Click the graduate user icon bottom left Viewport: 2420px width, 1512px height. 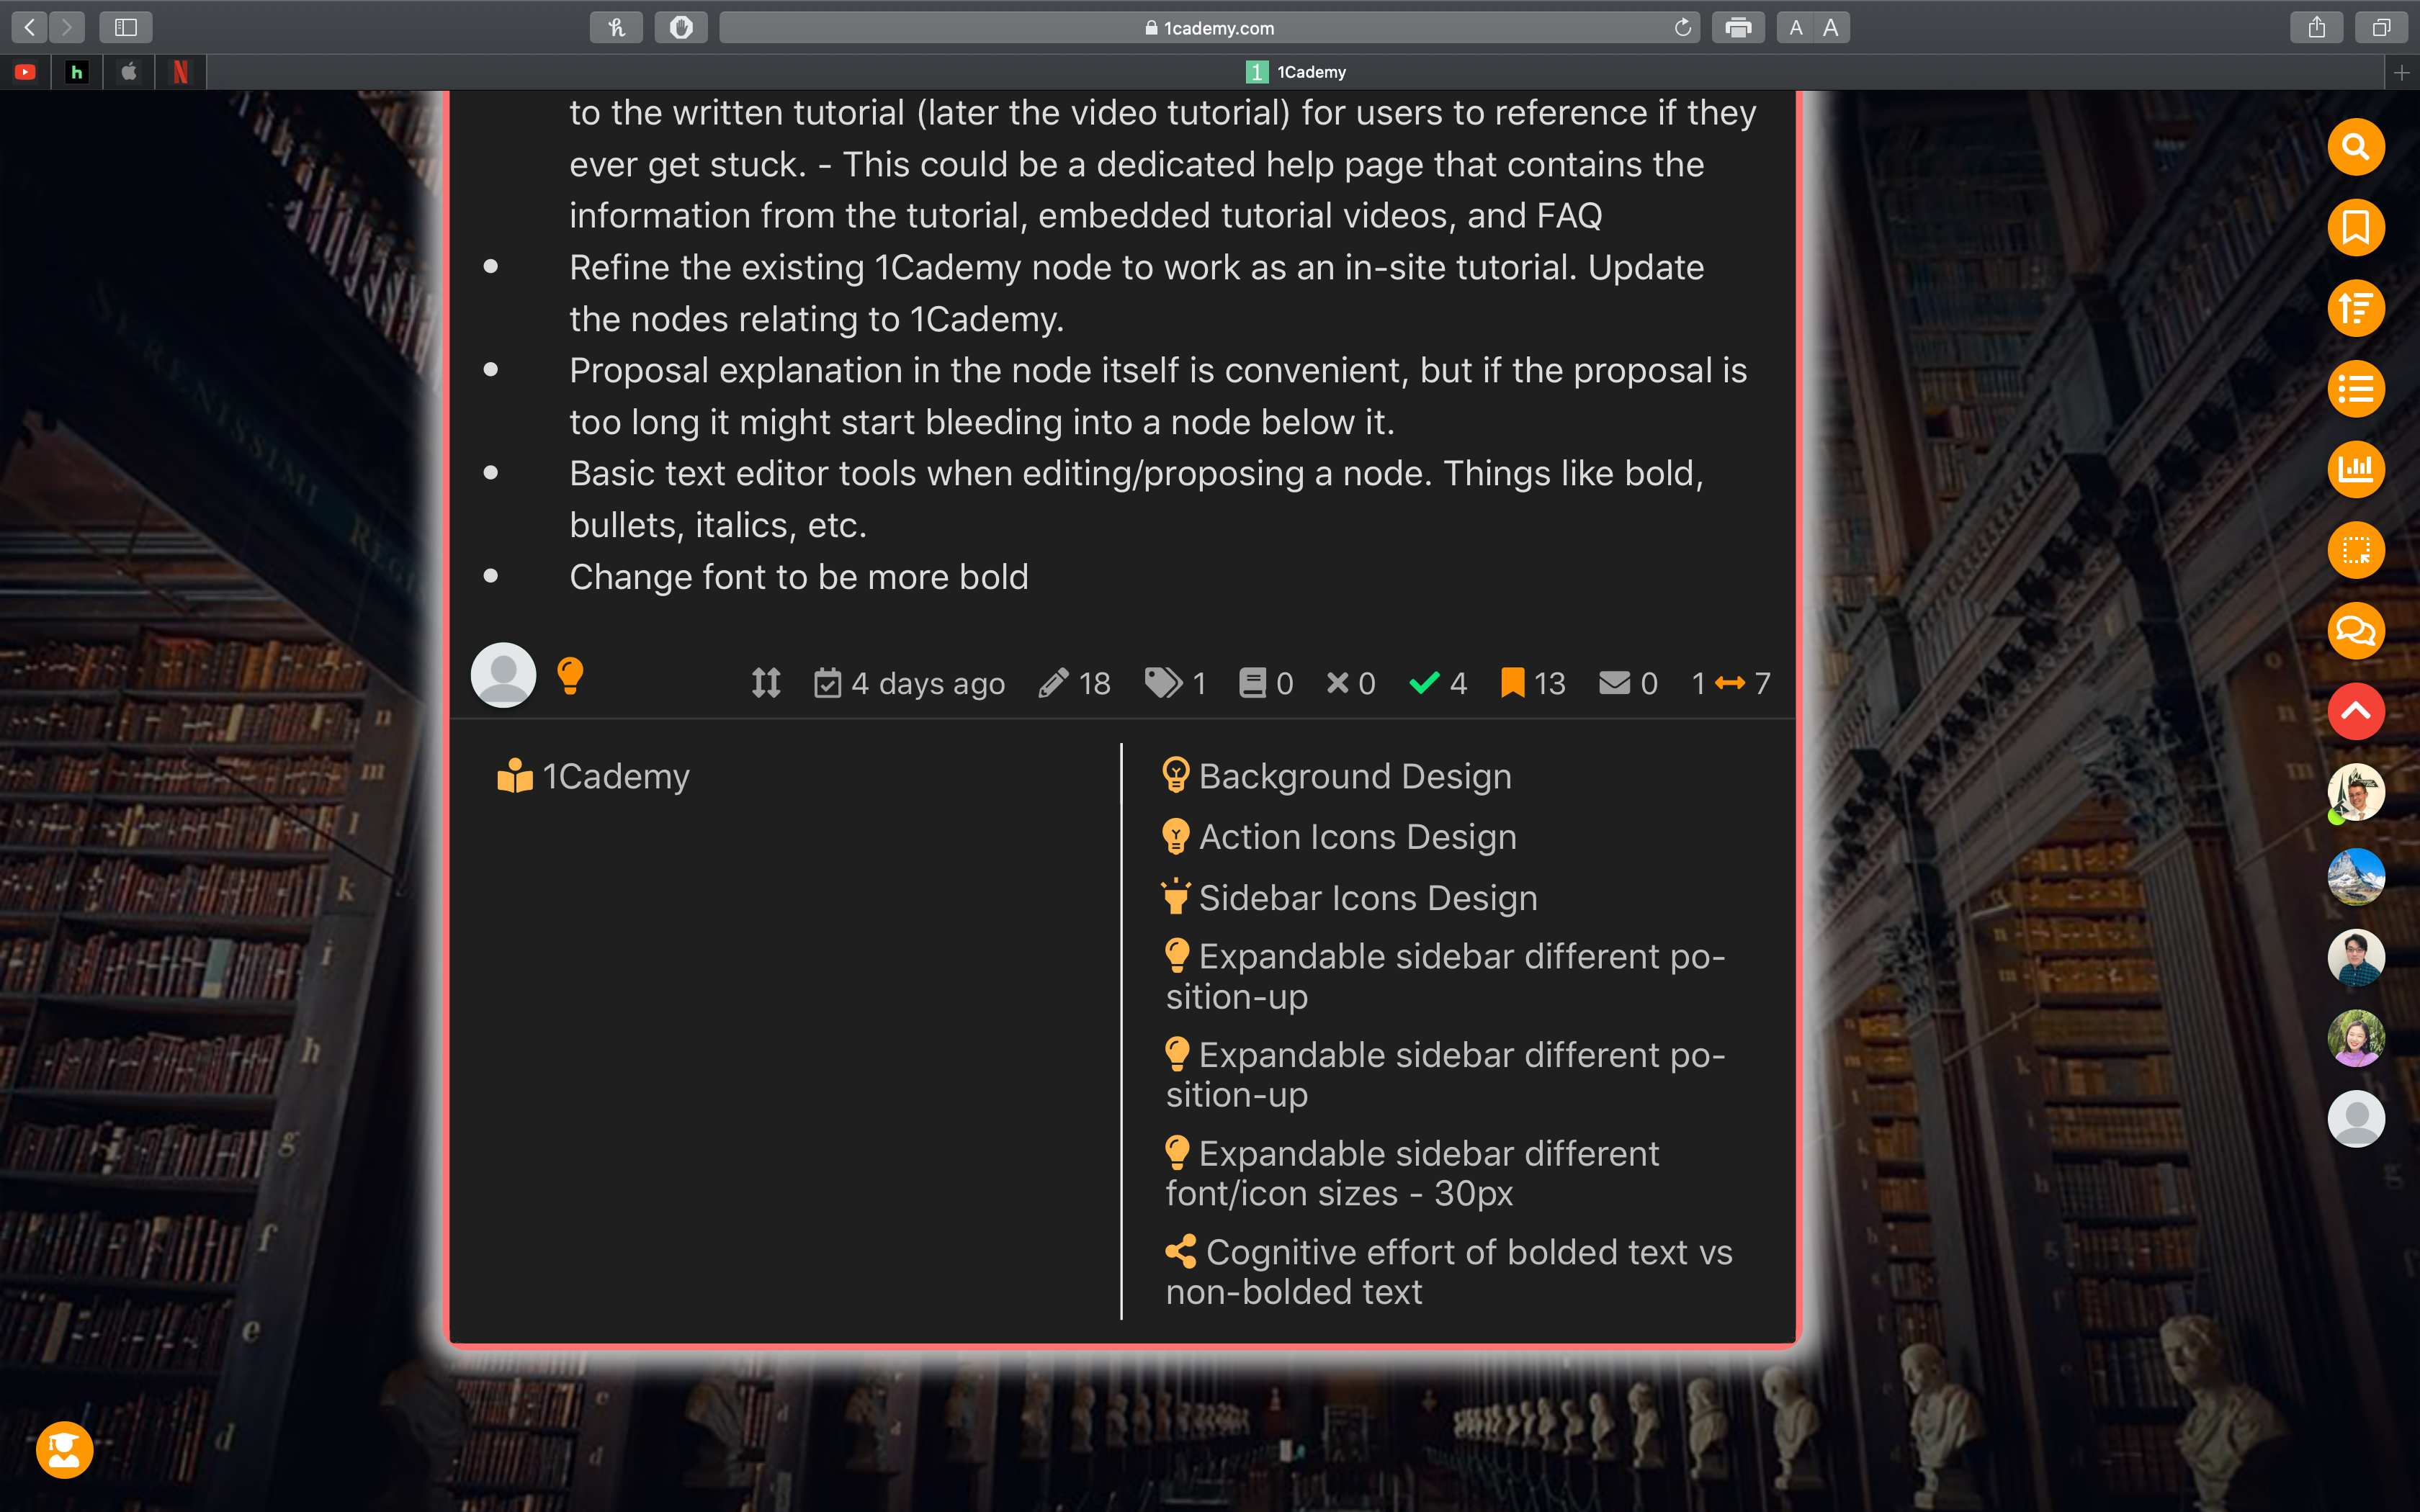[x=65, y=1450]
